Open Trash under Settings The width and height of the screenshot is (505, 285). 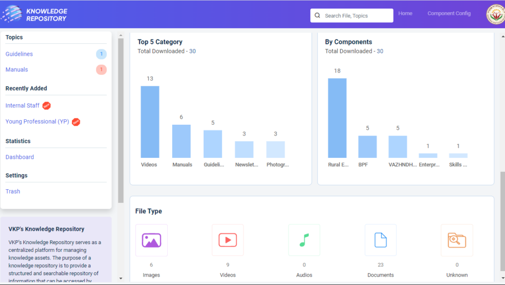[x=13, y=191]
